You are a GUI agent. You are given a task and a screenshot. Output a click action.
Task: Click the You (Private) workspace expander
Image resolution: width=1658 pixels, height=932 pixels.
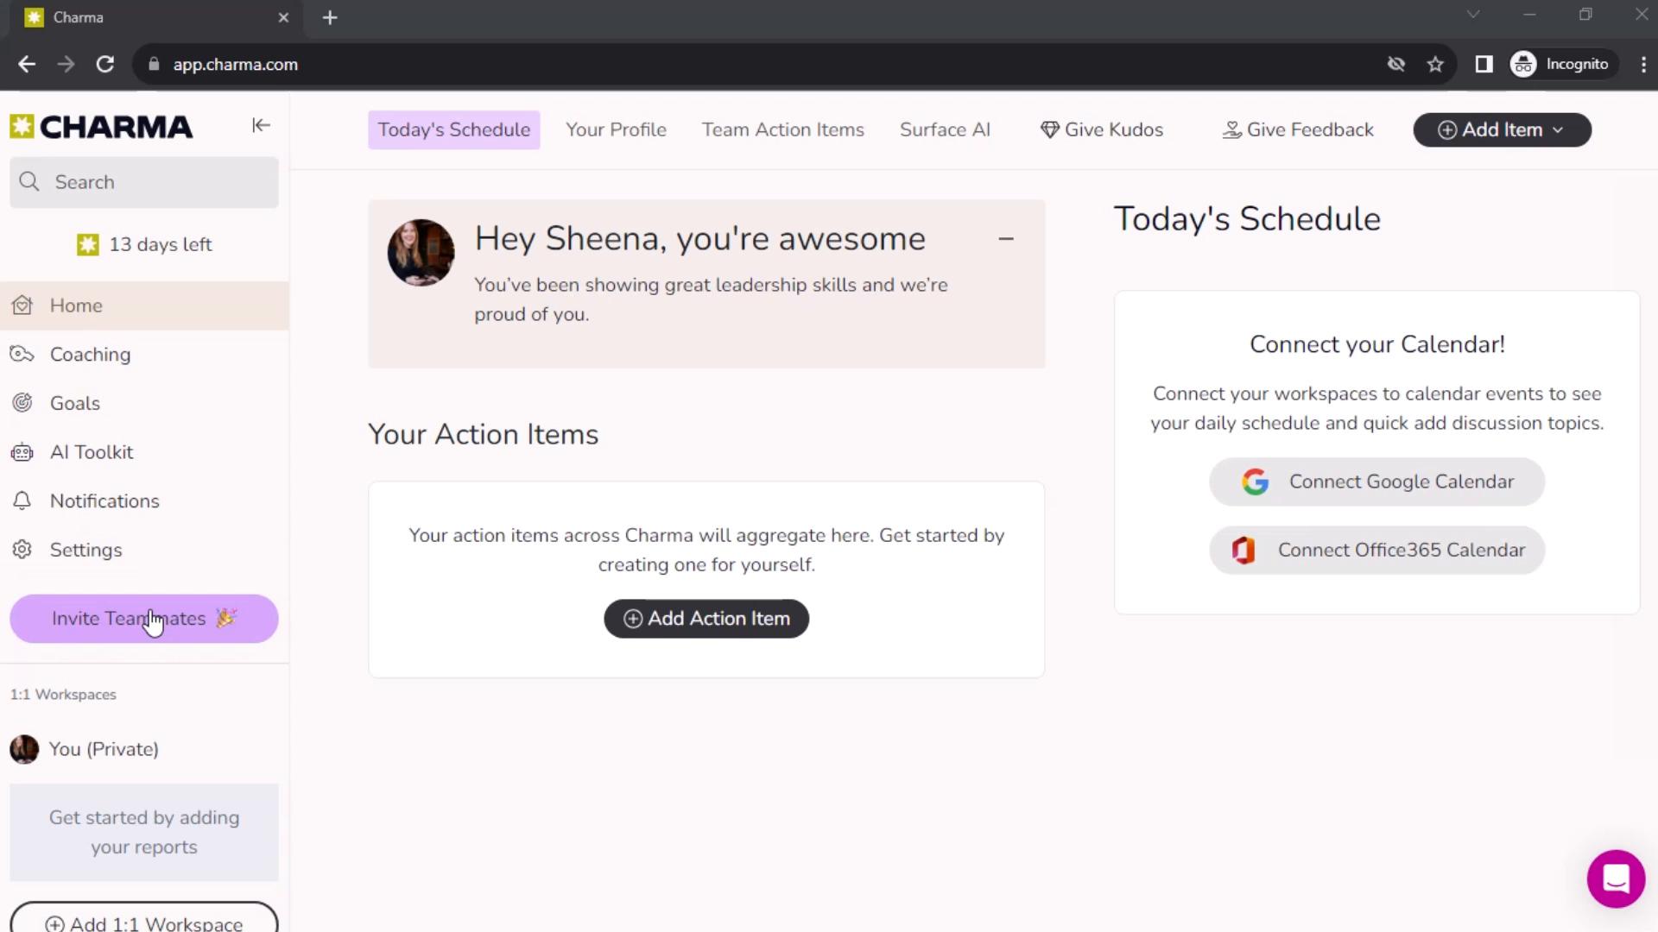104,751
